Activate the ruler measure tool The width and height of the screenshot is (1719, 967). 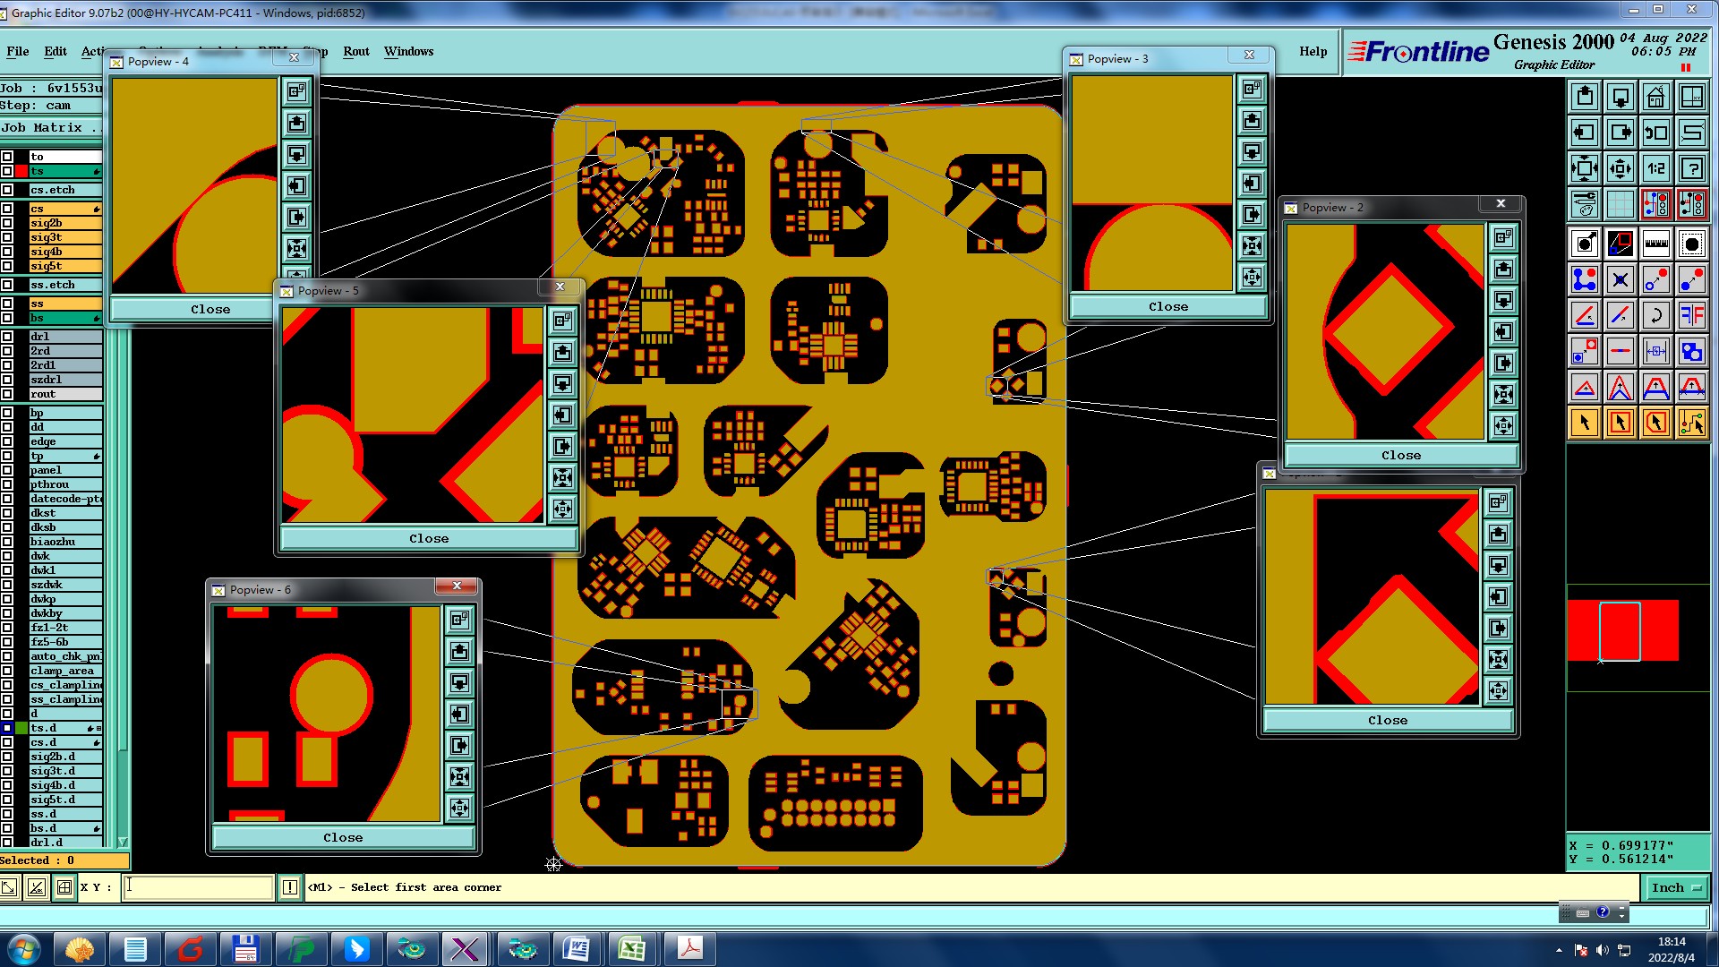click(1655, 244)
